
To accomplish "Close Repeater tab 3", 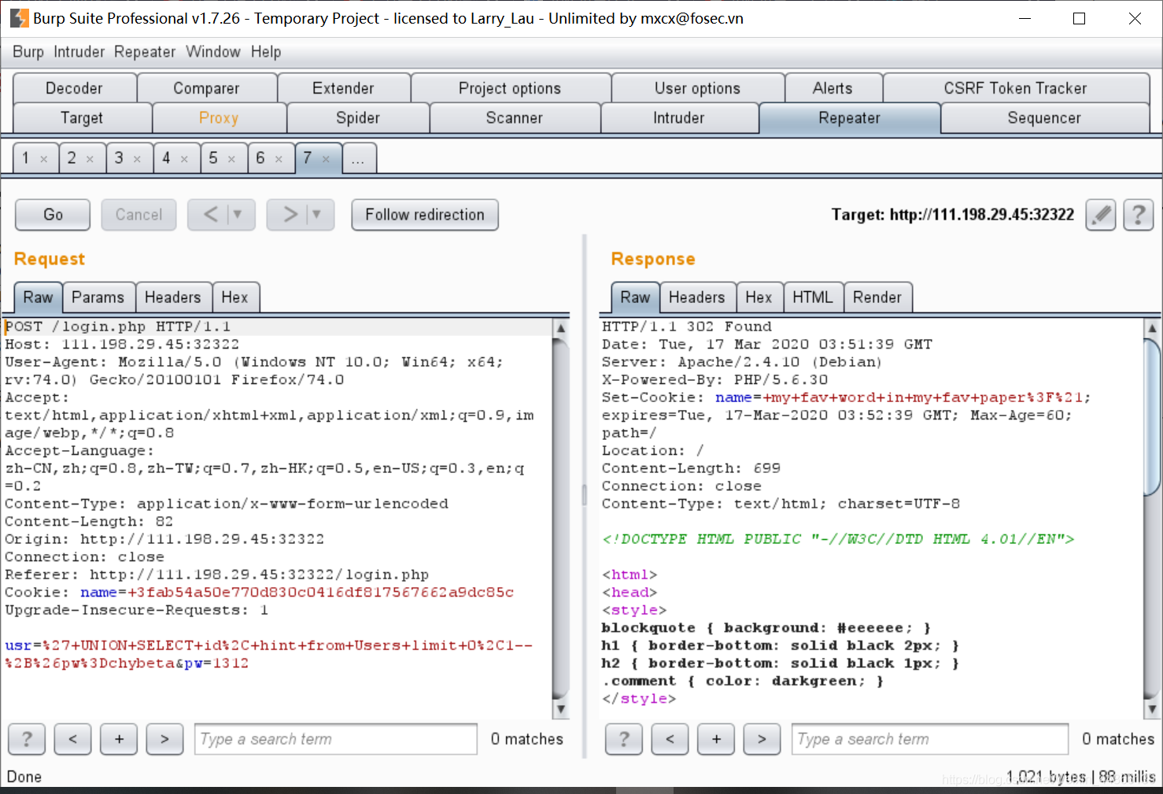I will [137, 159].
